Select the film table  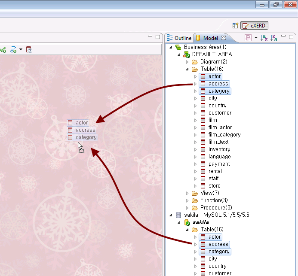coord(209,120)
